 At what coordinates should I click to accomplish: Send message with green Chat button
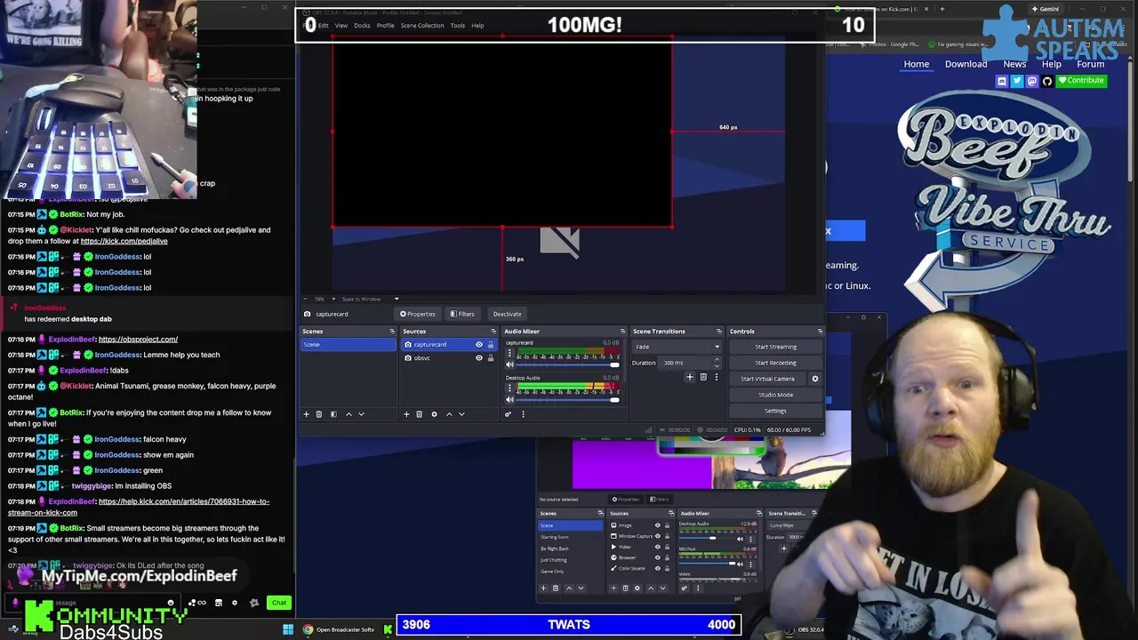(x=279, y=603)
